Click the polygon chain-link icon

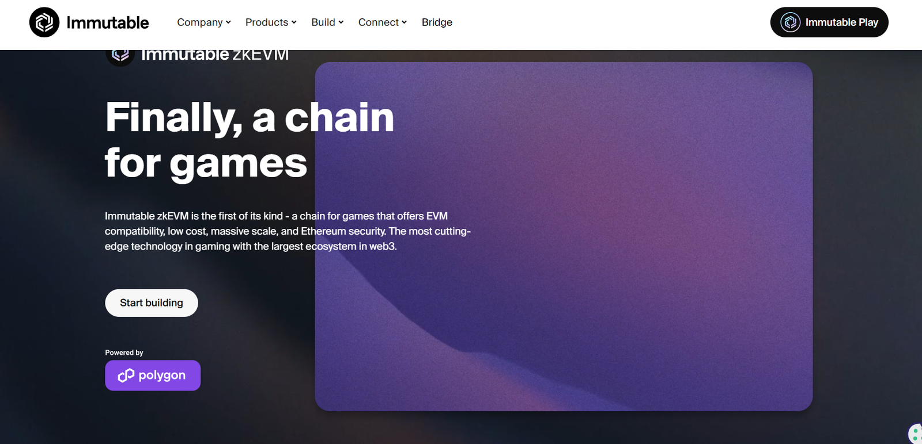tap(126, 376)
